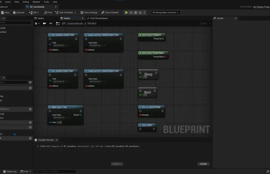Close the Details panel

pos(235,18)
